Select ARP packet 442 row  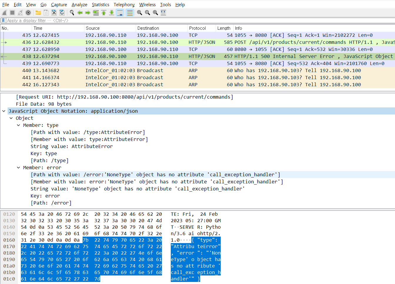(197, 85)
